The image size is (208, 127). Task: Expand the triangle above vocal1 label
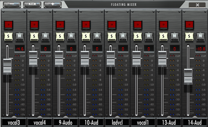coord(143,117)
